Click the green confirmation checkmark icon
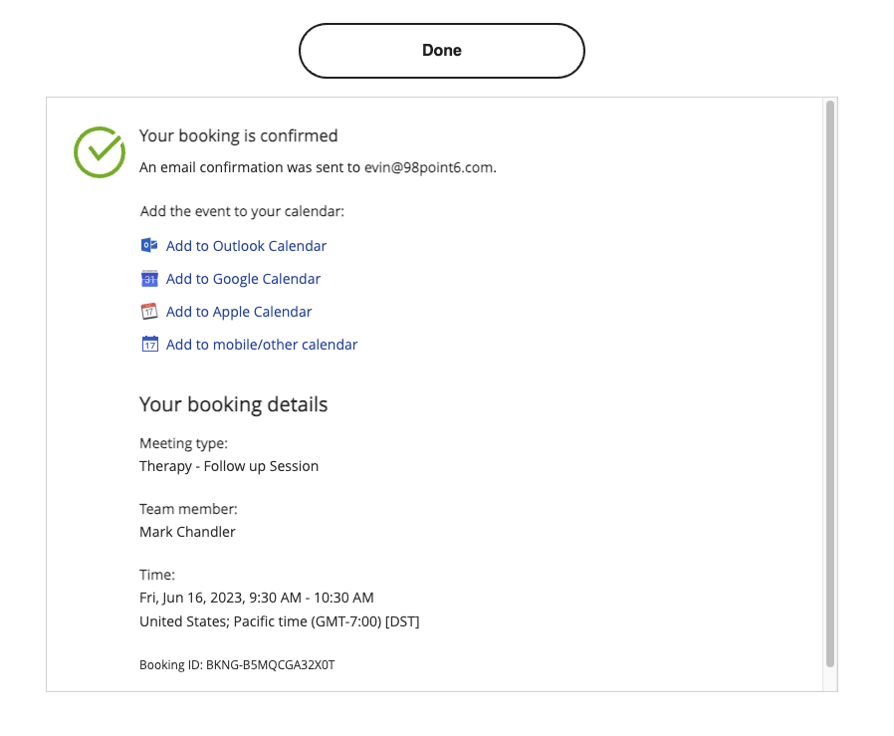Image resolution: width=894 pixels, height=736 pixels. (x=100, y=151)
